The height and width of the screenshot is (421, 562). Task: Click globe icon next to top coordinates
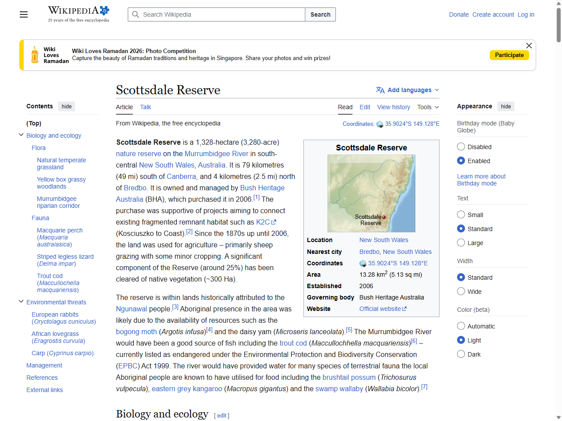[380, 124]
